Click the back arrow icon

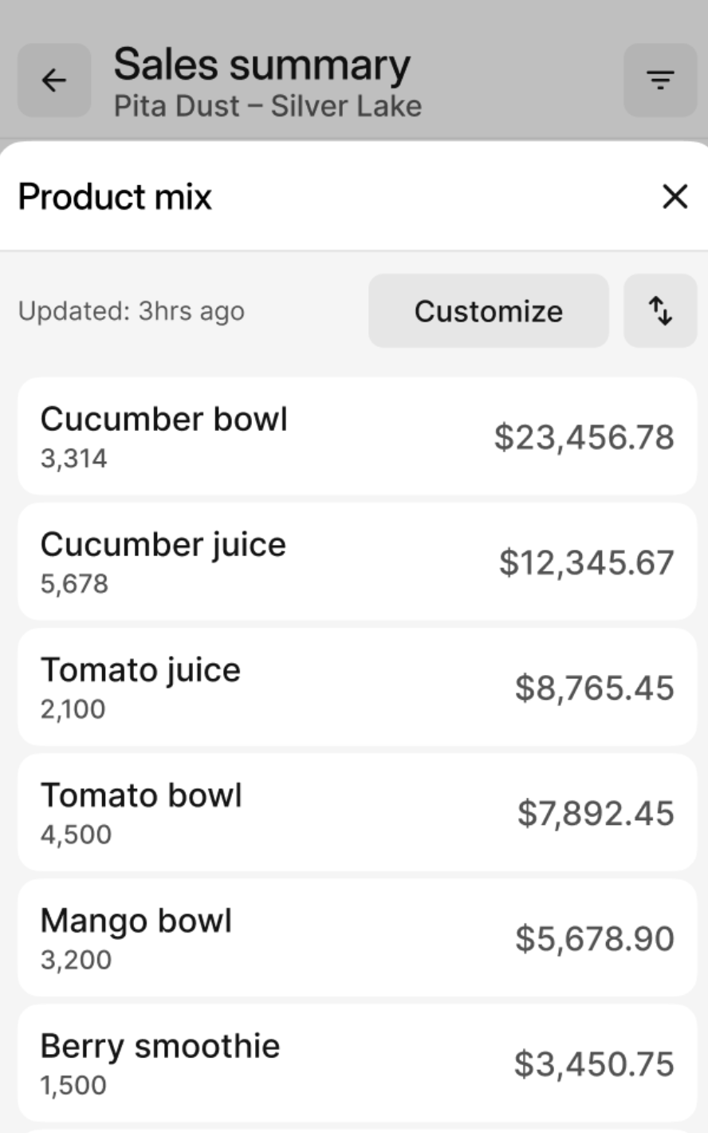pos(53,81)
